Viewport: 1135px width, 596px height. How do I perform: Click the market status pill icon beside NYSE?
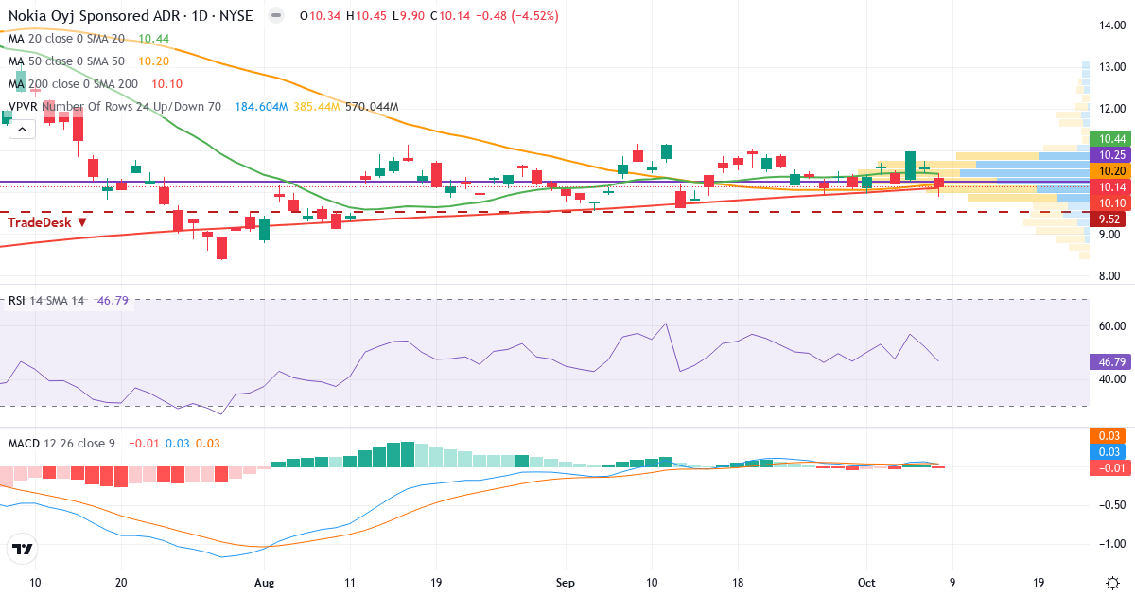click(x=275, y=16)
